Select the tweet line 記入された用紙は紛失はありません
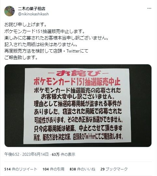The height and width of the screenshot is (176, 157). pos(41,44)
